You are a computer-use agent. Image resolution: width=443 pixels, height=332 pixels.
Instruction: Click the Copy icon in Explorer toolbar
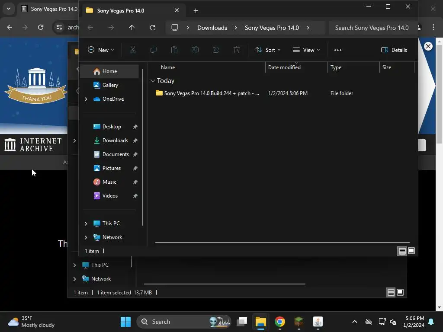[154, 50]
